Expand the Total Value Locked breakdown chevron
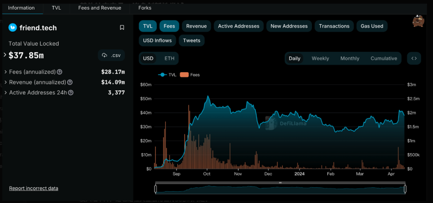433x203 pixels. pyautogui.click(x=5, y=55)
